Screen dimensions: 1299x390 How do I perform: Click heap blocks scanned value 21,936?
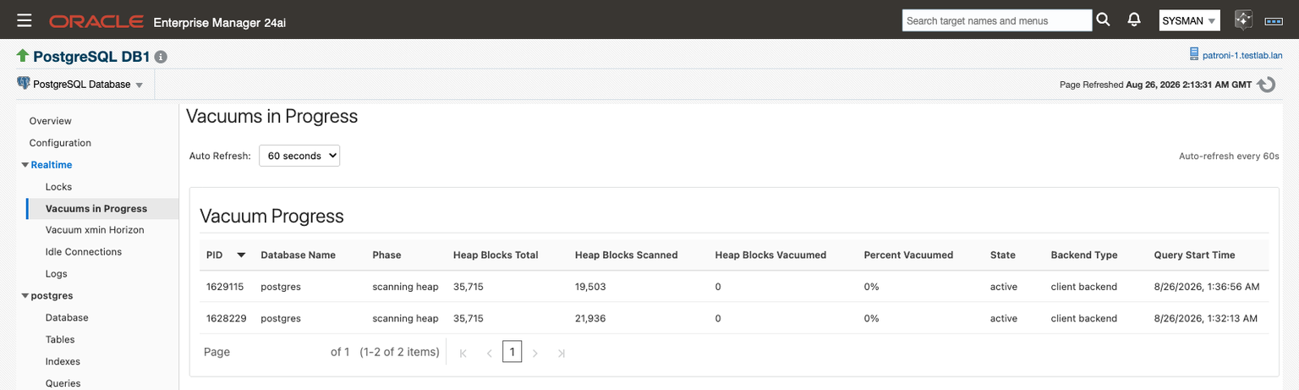tap(590, 318)
